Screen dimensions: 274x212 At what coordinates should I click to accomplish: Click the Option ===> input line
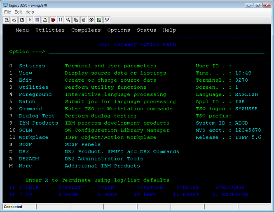pyautogui.click(x=157, y=52)
